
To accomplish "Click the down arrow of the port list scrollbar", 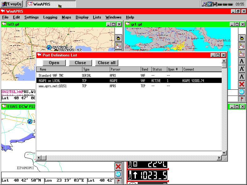I will coord(224,153).
